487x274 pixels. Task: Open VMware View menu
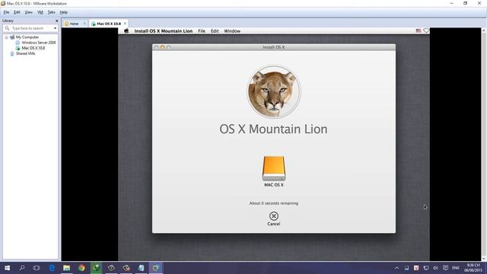point(29,12)
